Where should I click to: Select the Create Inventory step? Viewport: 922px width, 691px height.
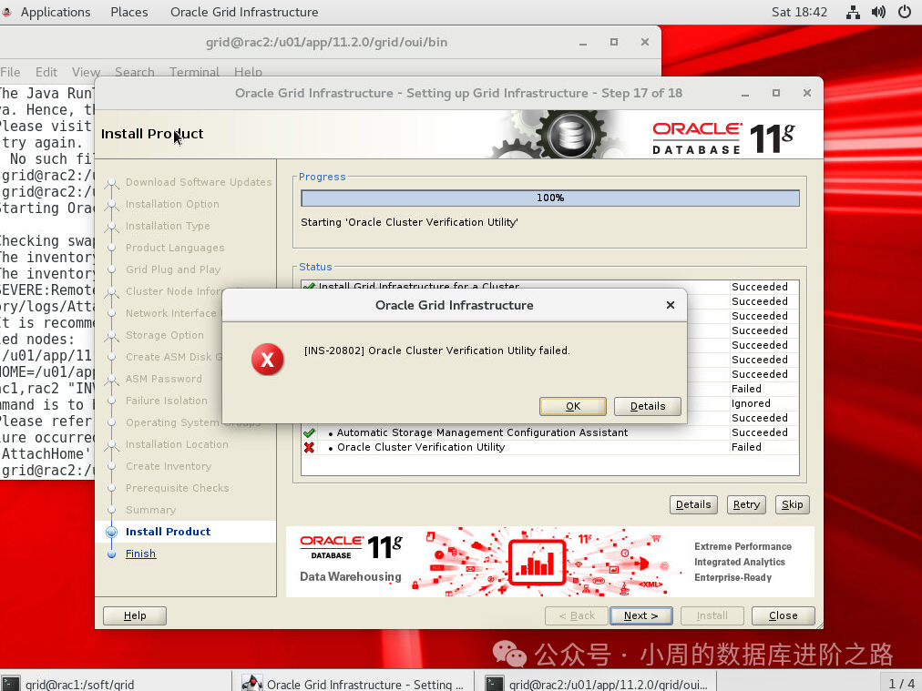coord(169,466)
